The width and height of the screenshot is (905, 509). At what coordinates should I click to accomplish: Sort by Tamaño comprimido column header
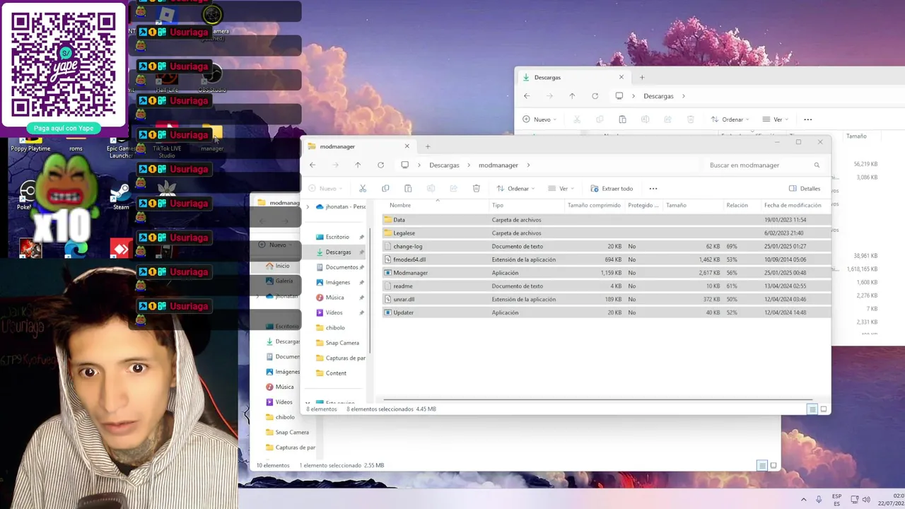pos(594,205)
